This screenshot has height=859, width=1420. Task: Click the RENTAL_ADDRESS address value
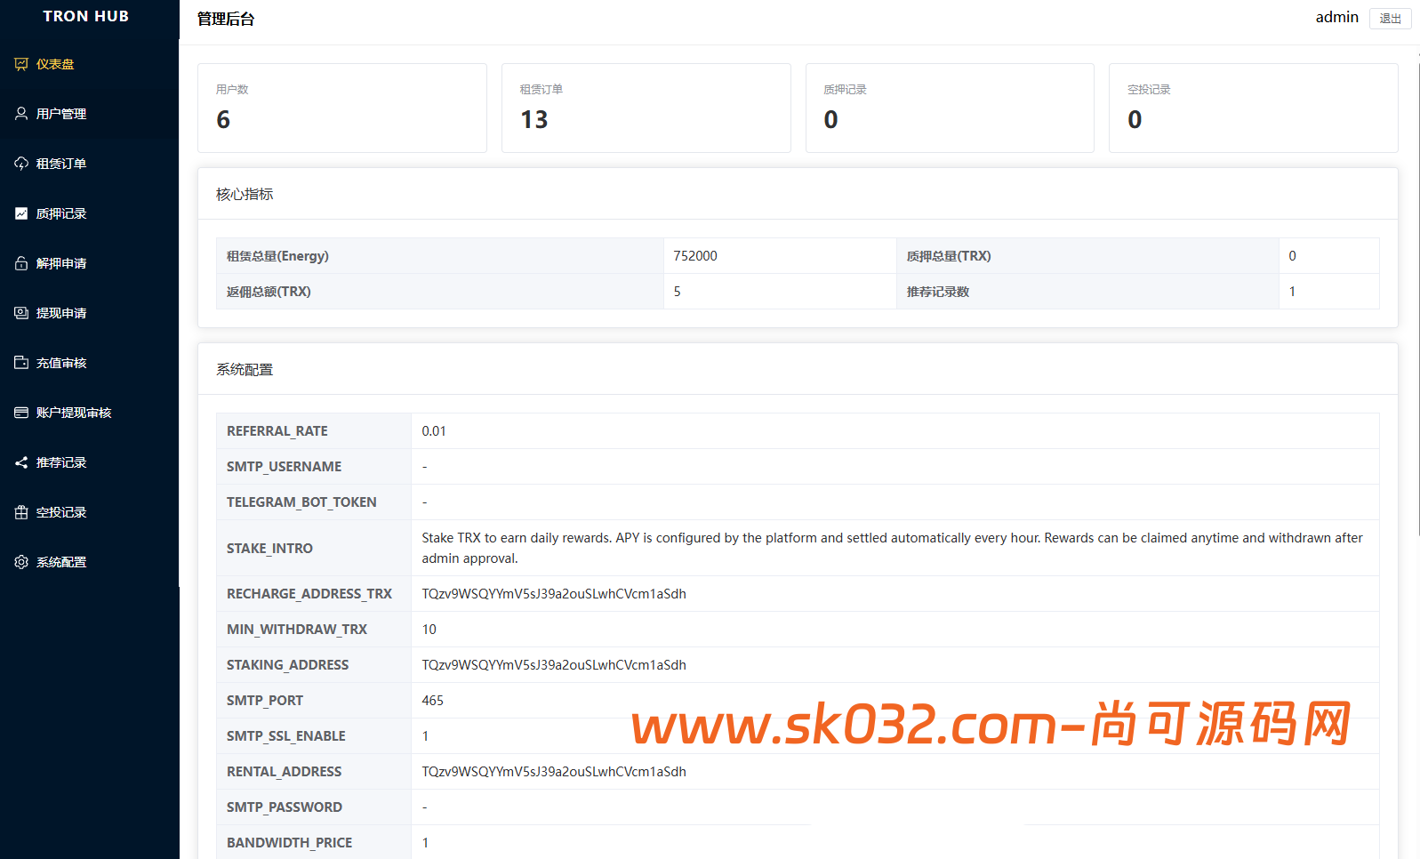[554, 772]
